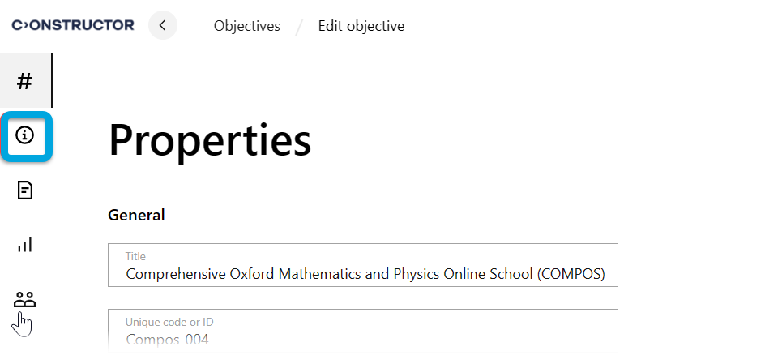
Task: Click the Compos-004 code value
Action: point(167,340)
